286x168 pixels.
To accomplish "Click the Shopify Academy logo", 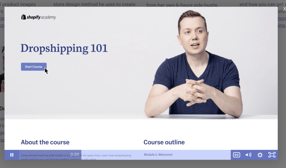I will (38, 17).
